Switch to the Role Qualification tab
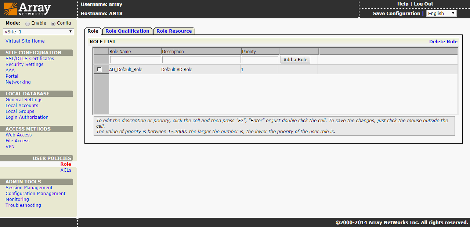The width and height of the screenshot is (470, 227). (x=127, y=31)
